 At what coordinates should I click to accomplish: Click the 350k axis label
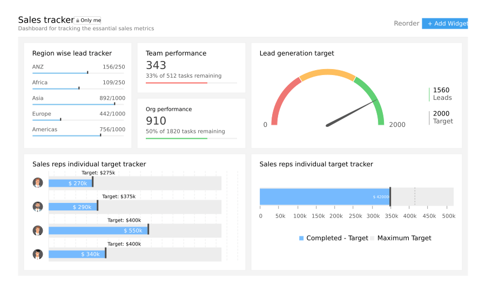tap(391, 216)
